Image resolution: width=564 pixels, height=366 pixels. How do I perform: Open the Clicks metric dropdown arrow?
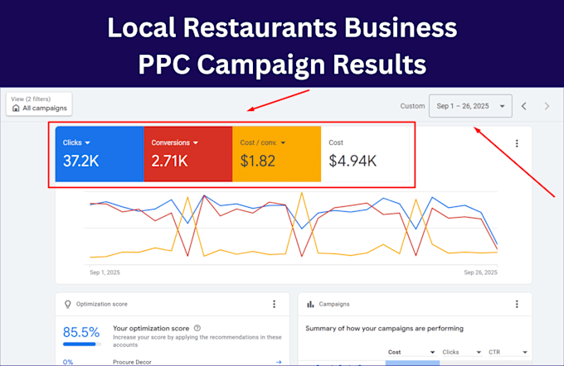tap(87, 143)
